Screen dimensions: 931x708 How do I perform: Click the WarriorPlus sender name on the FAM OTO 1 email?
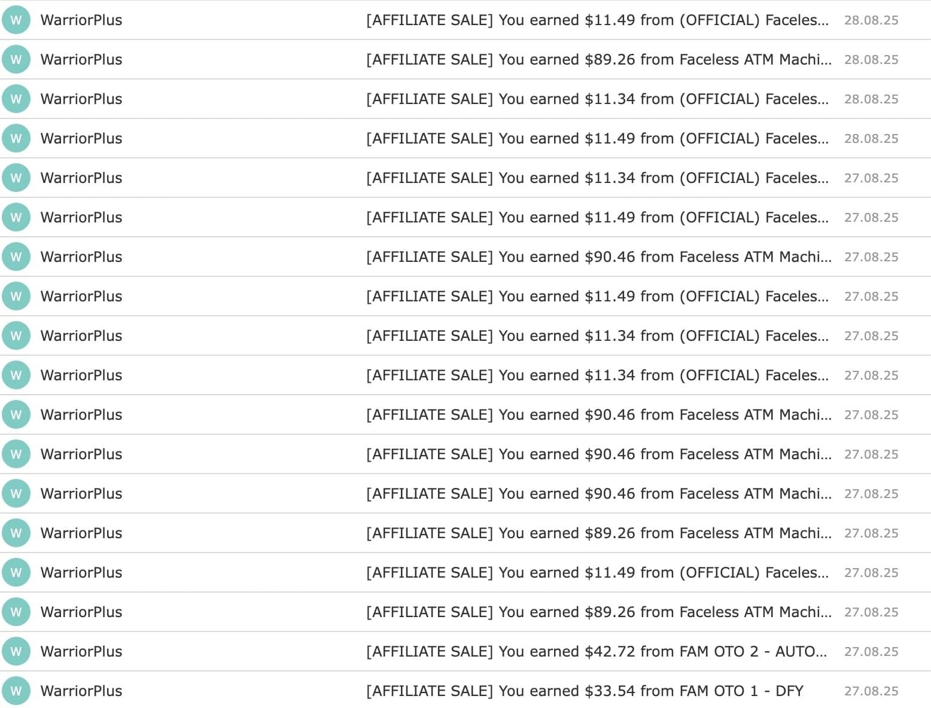click(81, 691)
